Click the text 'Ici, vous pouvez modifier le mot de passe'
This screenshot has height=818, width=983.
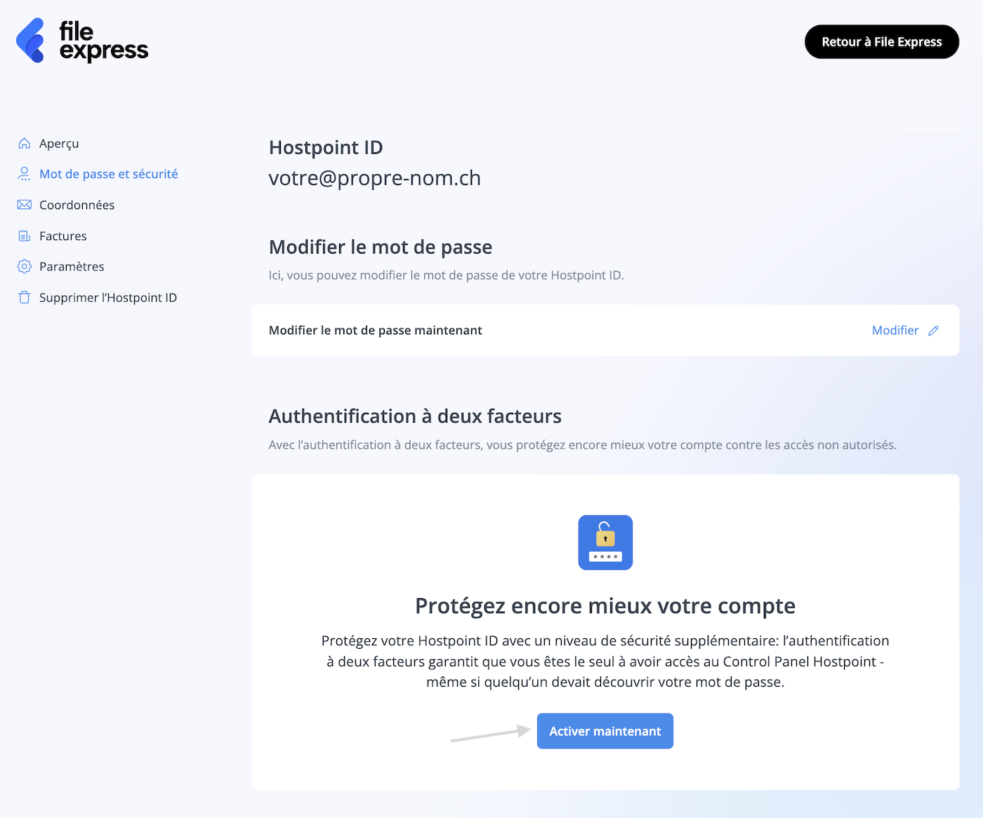click(447, 275)
